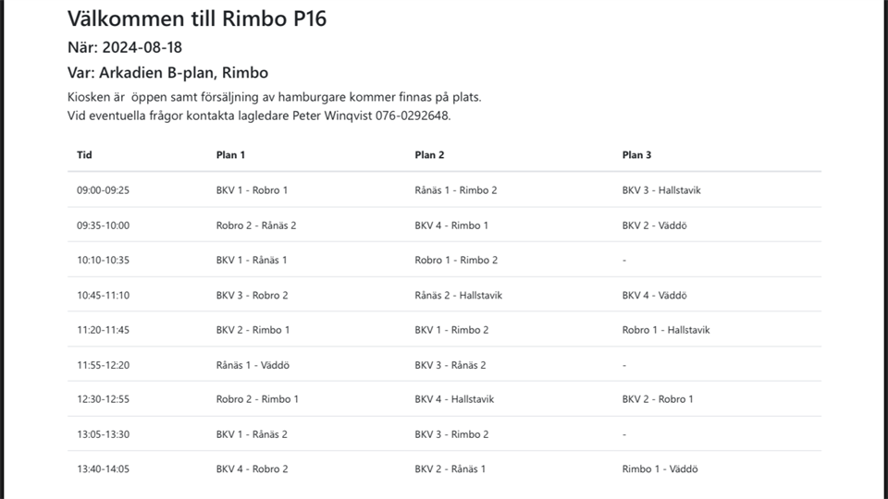
Task: Click the match Rånäs 2 - Hallstavik
Action: [458, 296]
